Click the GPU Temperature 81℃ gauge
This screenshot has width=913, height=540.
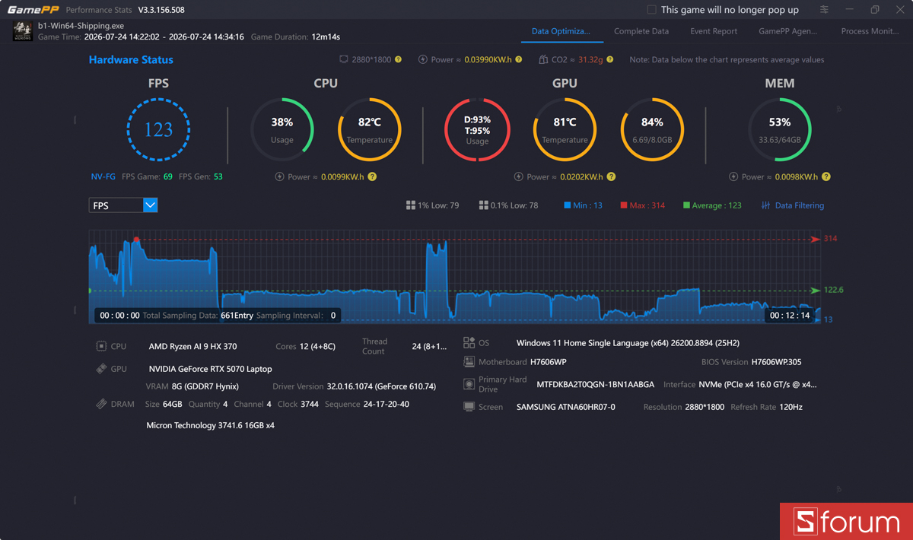(565, 129)
